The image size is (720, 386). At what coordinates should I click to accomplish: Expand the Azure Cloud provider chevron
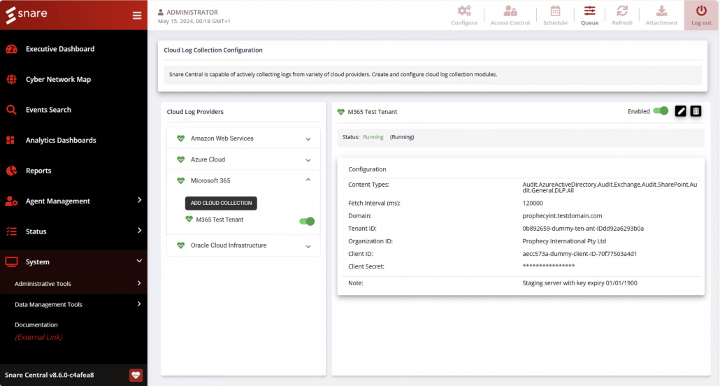click(x=308, y=160)
